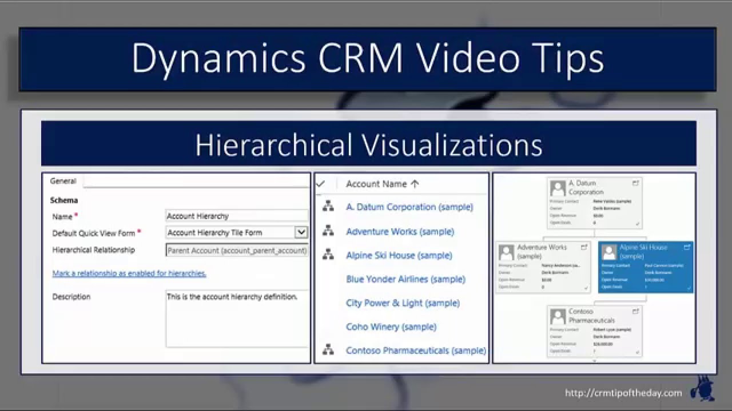Click hierarchy icon beside Alpine Ski House
This screenshot has width=732, height=411.
point(328,255)
